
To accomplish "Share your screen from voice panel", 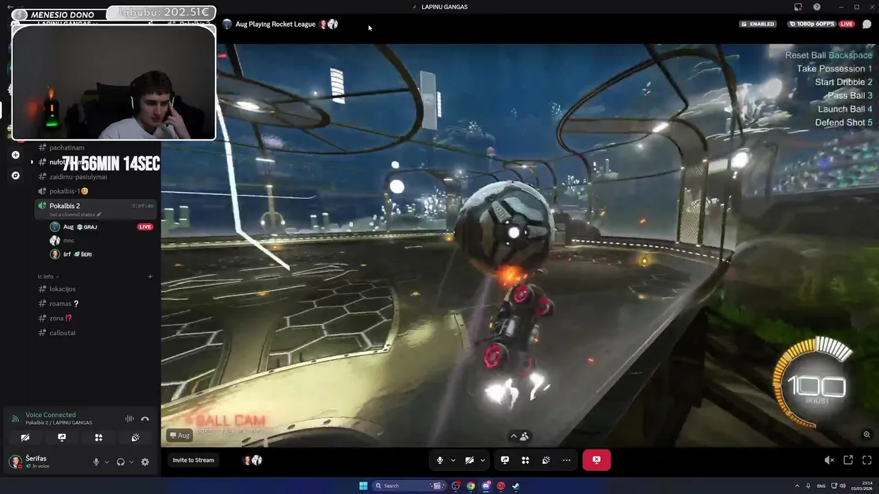I will (x=62, y=438).
